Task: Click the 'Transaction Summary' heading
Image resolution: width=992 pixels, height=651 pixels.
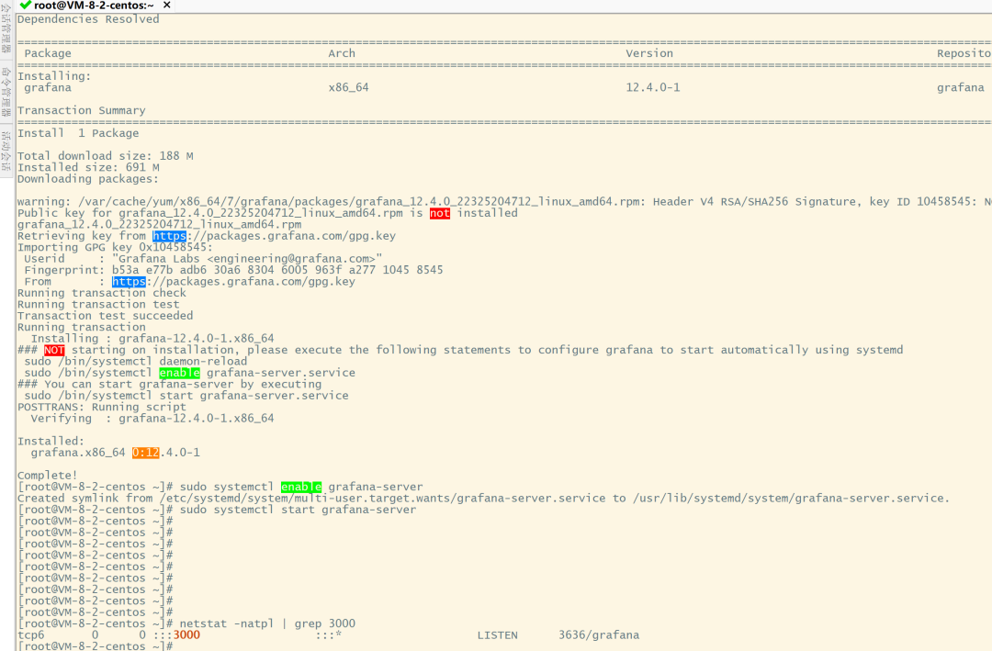Action: [x=82, y=110]
